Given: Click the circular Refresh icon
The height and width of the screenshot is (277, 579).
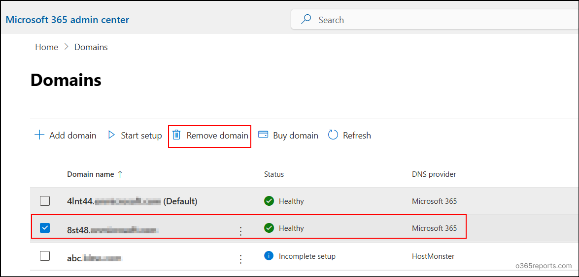Looking at the screenshot, I should [333, 135].
